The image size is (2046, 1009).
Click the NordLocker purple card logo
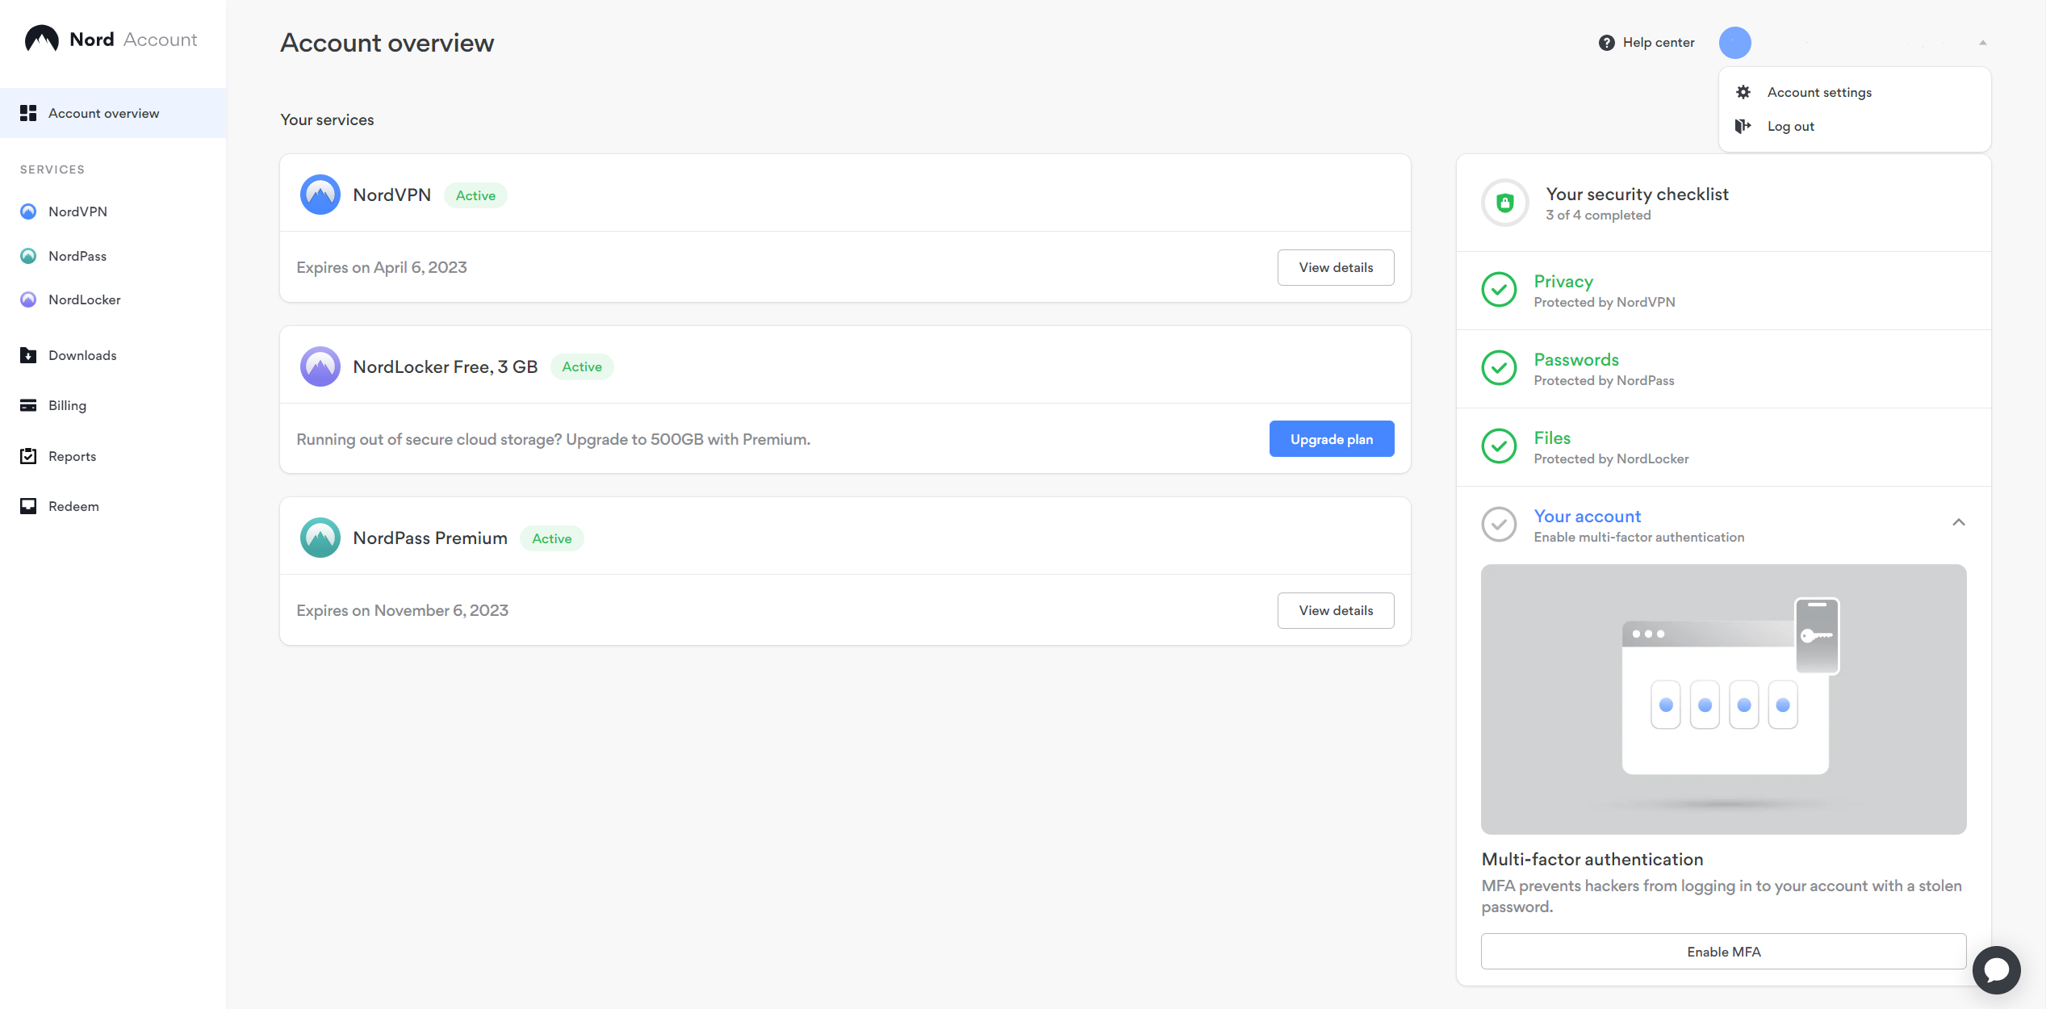point(320,367)
